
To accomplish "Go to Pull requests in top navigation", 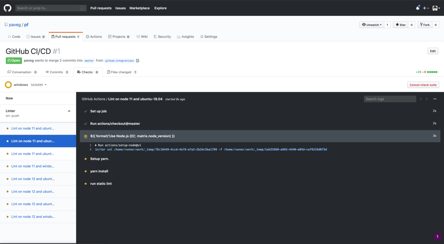I will pyautogui.click(x=101, y=8).
